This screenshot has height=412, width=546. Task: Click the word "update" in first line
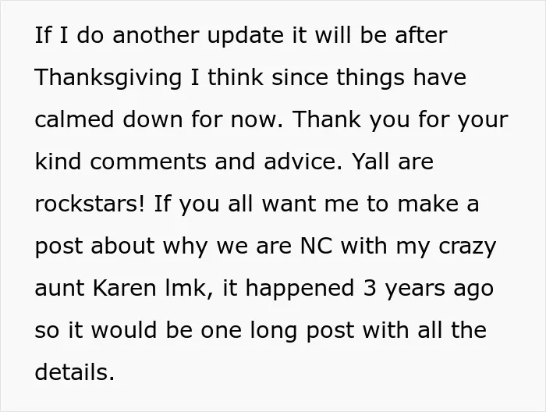tap(246, 35)
